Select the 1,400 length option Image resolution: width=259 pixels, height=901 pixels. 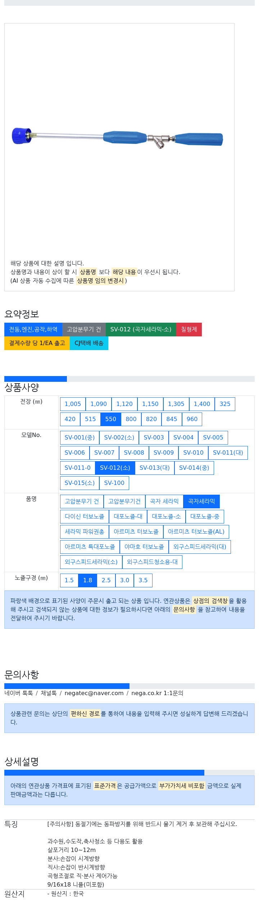tap(202, 404)
